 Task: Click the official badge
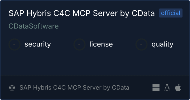coord(170,13)
